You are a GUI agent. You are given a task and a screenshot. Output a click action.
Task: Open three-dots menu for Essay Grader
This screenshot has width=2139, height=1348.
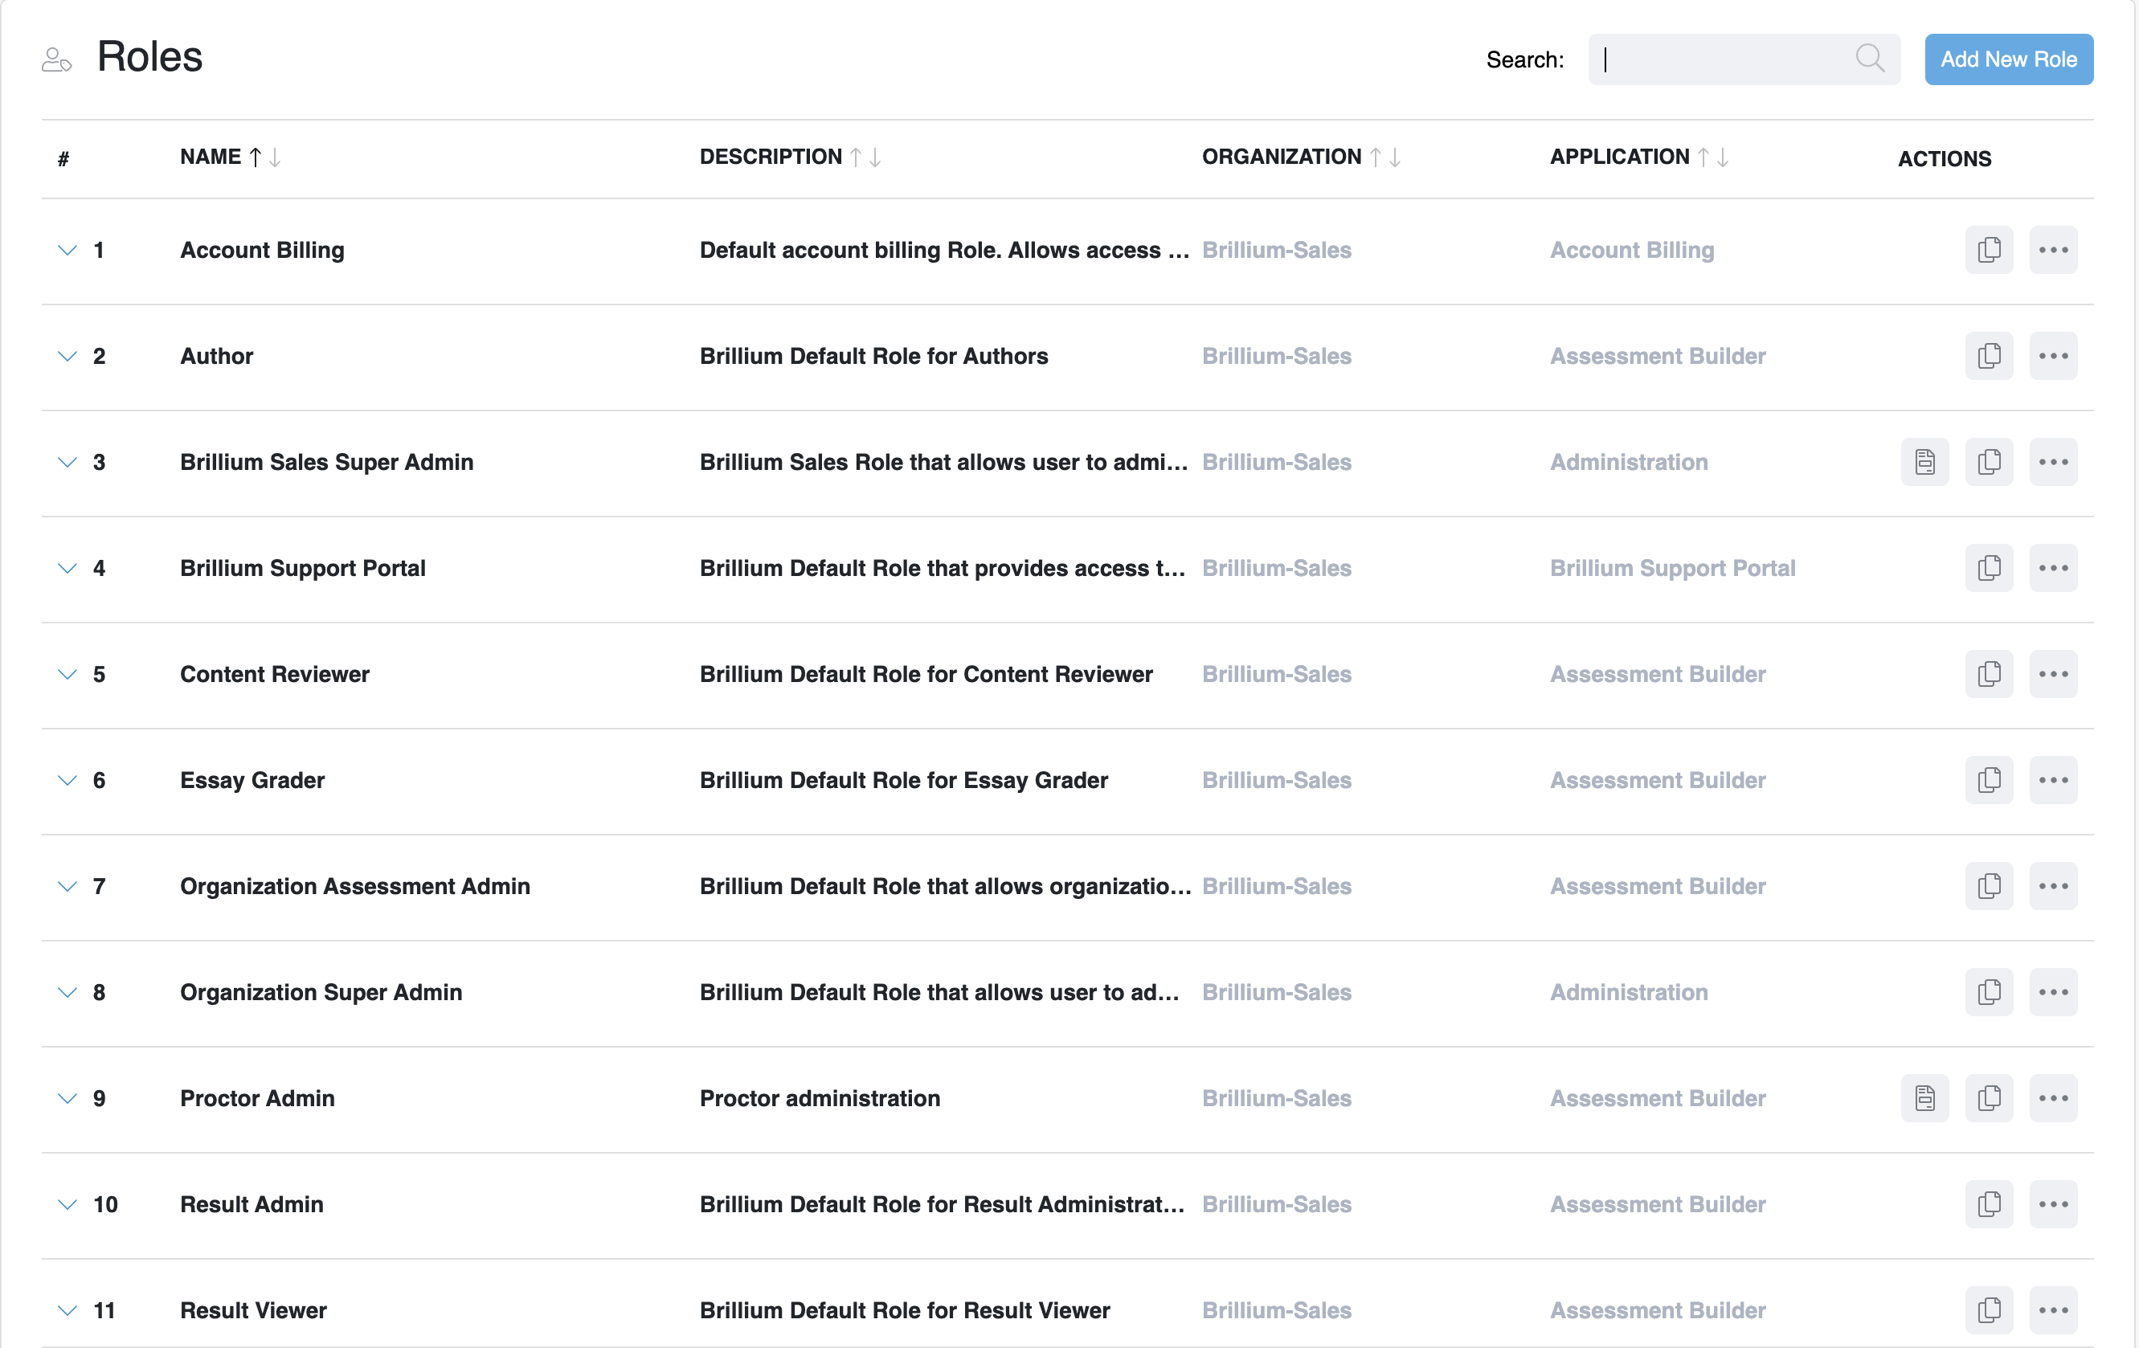click(x=2053, y=781)
